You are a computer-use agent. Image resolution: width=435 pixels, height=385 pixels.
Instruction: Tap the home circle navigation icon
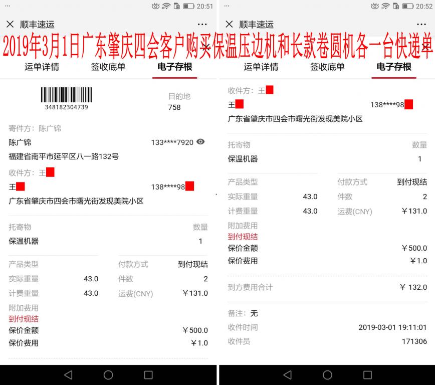pos(108,374)
